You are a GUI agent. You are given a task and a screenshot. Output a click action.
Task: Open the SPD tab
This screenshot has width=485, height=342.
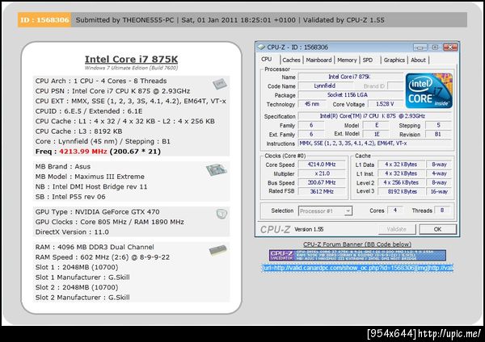[x=368, y=60]
